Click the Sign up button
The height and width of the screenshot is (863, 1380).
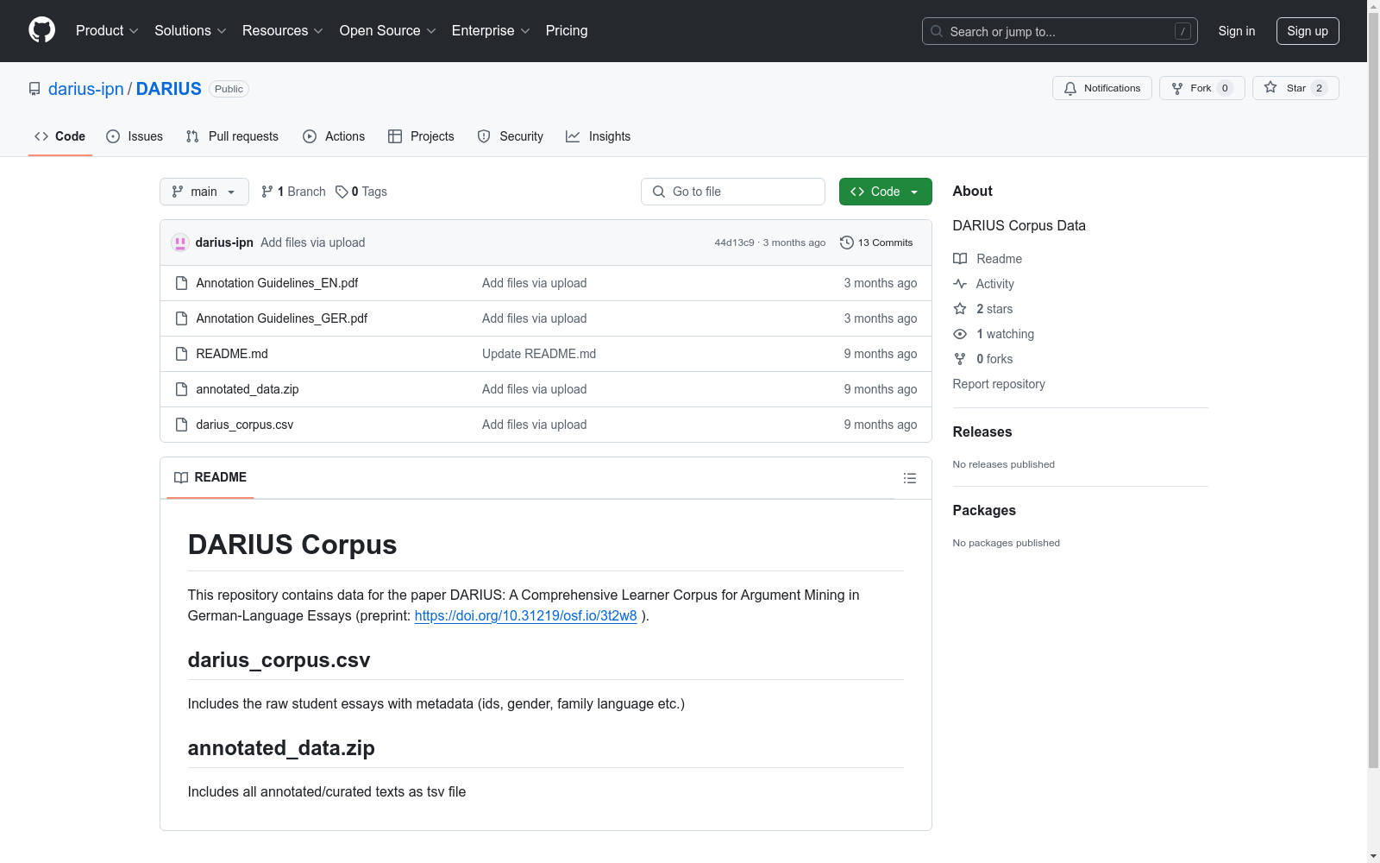pos(1308,31)
